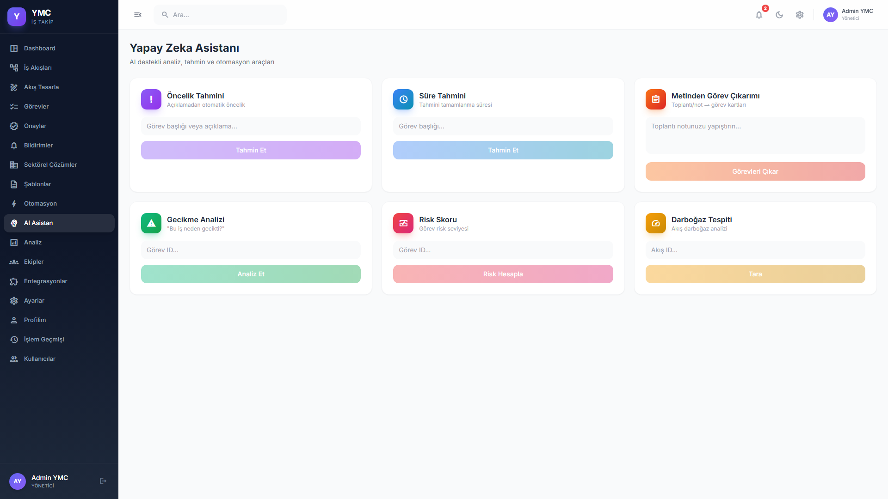This screenshot has width=888, height=499.
Task: Click Tahmin Et in the Öncelik Tahmini card
Action: pyautogui.click(x=251, y=150)
